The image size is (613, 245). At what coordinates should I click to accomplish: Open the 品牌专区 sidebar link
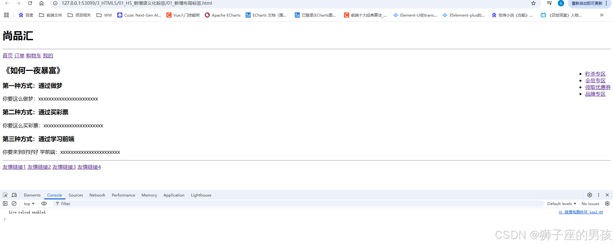tap(595, 94)
